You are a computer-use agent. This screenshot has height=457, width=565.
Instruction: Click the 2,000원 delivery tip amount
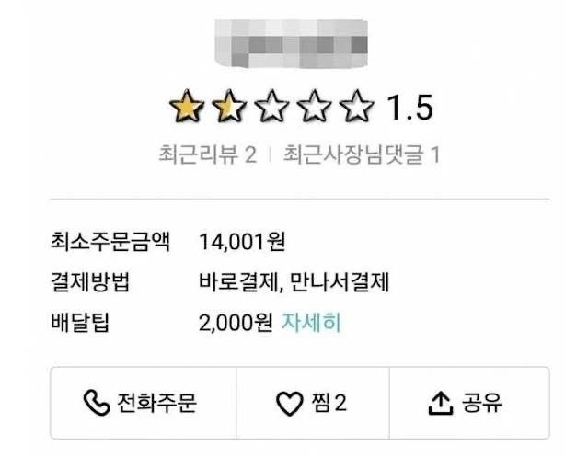[x=236, y=323]
